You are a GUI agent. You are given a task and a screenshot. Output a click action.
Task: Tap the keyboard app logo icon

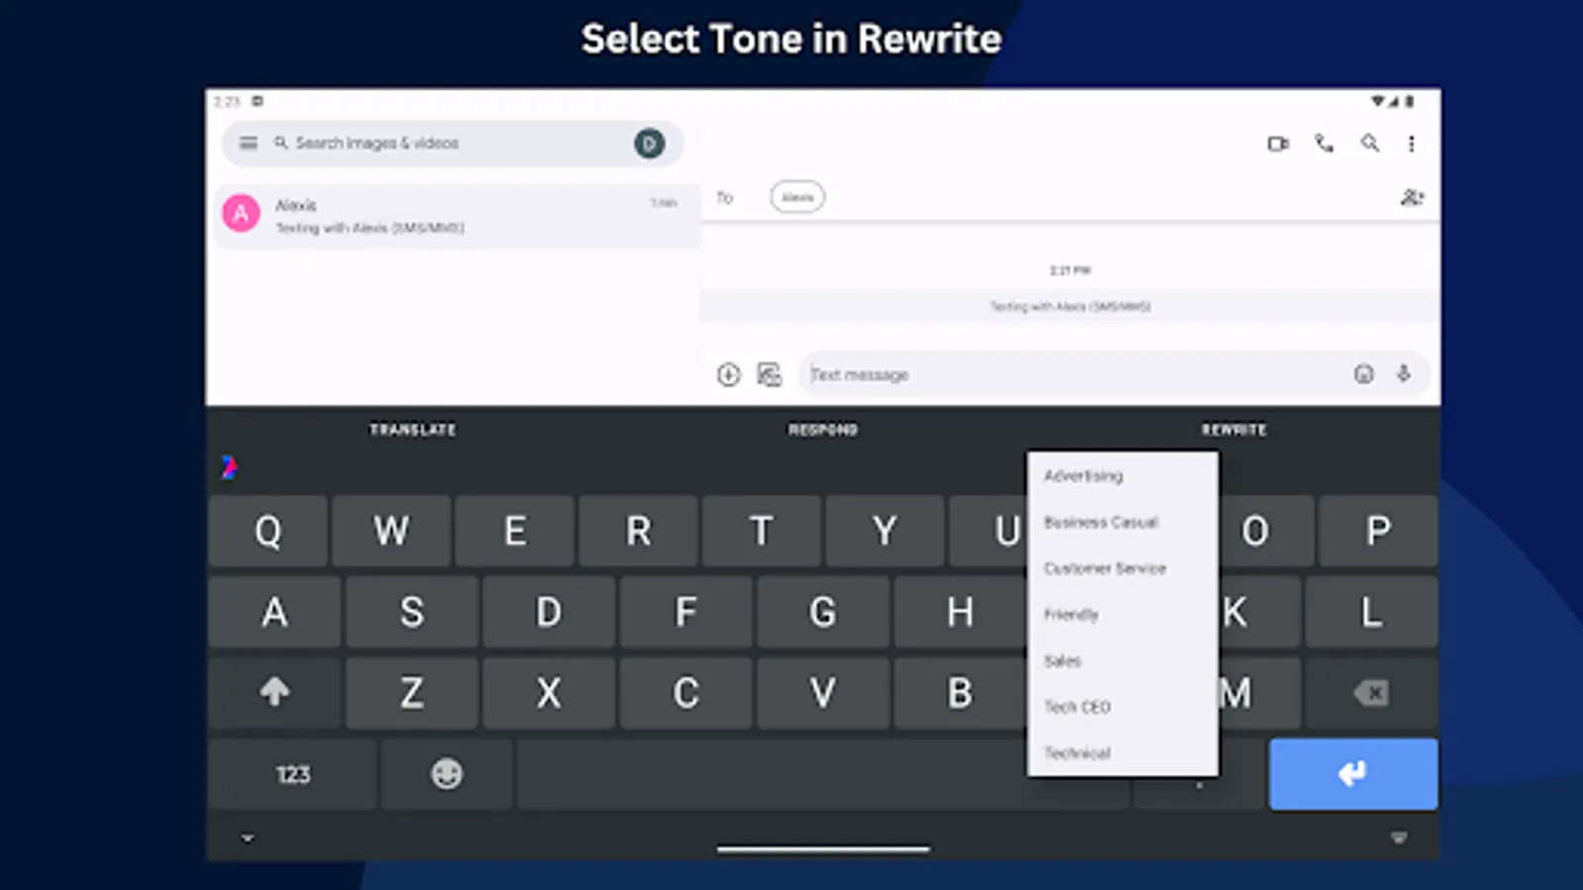click(229, 467)
